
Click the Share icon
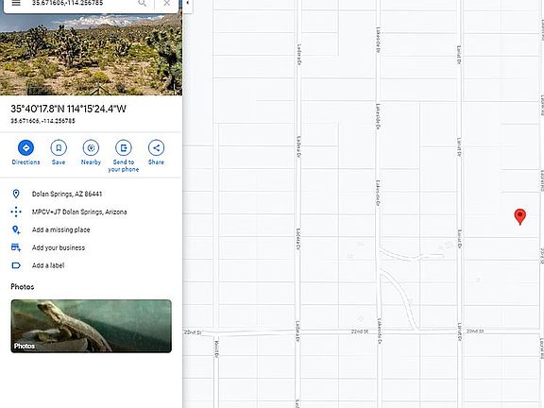(x=156, y=147)
